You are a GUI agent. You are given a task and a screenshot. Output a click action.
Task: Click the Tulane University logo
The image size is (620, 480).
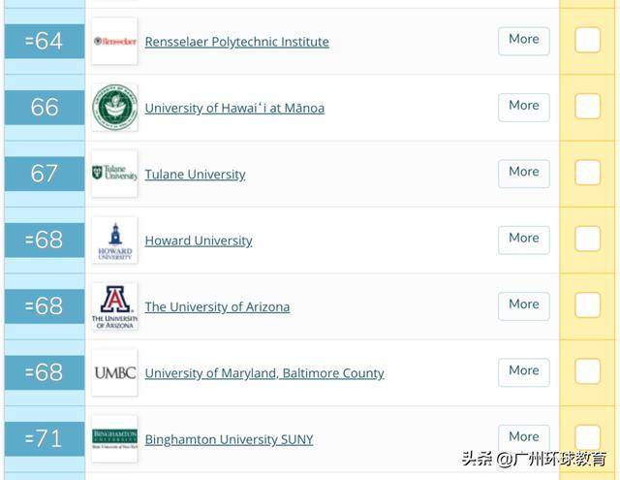(114, 174)
